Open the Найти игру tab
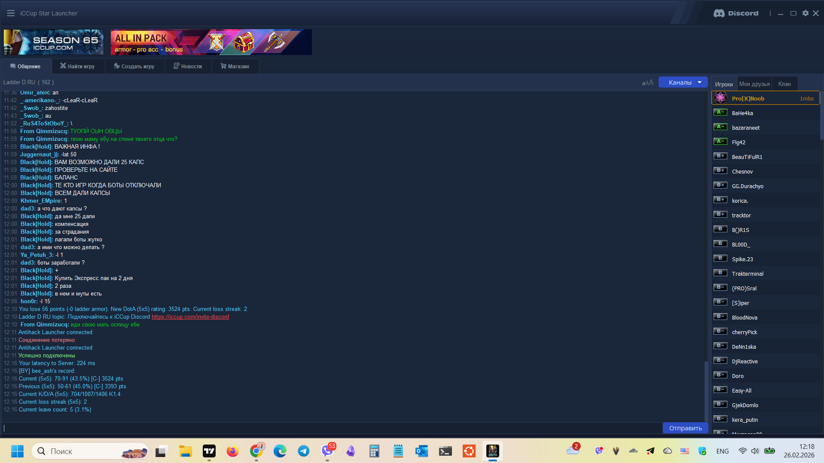 [78, 66]
